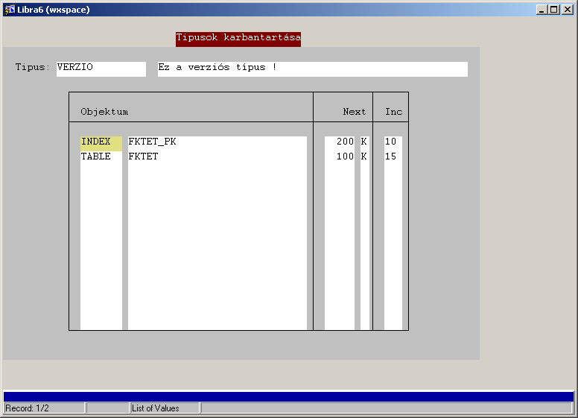Click the Inc value 10
This screenshot has width=578, height=418.
tap(393, 143)
